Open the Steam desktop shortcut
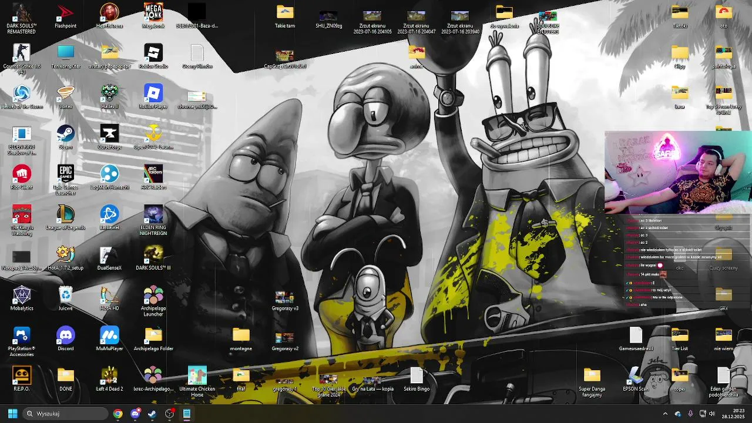This screenshot has height=423, width=752. click(x=65, y=137)
